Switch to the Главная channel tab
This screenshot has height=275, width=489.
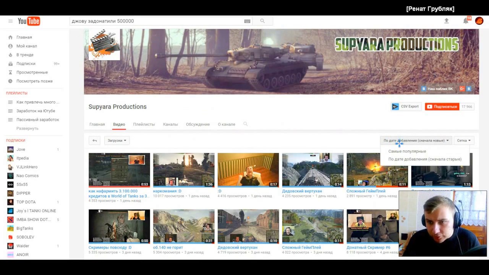pyautogui.click(x=97, y=124)
